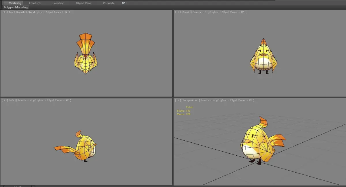Click the 'Total' statistics heading
The height and width of the screenshot is (187, 346).
pyautogui.click(x=189, y=107)
